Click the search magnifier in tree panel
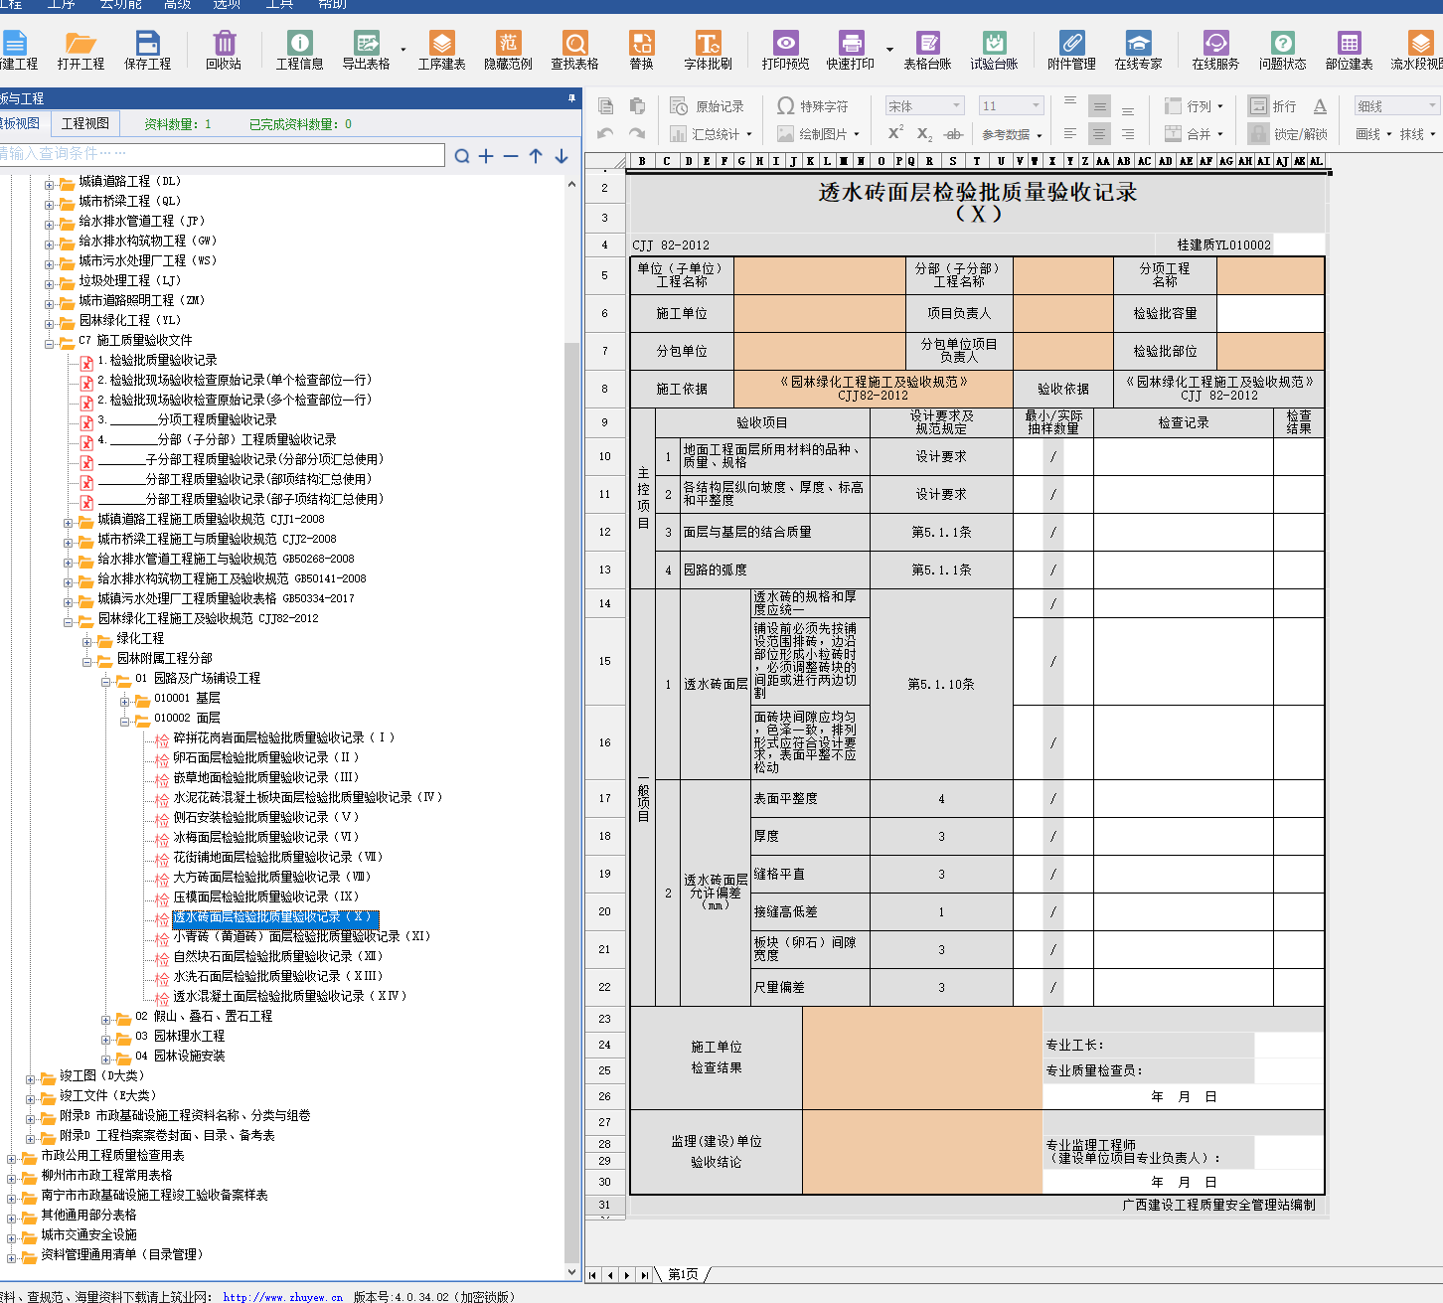1443x1303 pixels. click(462, 156)
